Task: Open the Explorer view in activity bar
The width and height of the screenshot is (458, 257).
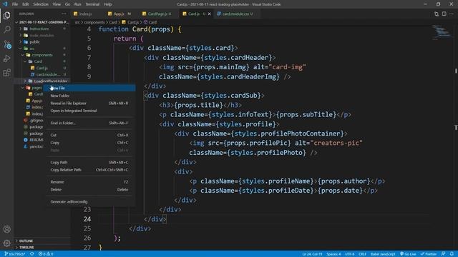Action: click(x=6, y=15)
